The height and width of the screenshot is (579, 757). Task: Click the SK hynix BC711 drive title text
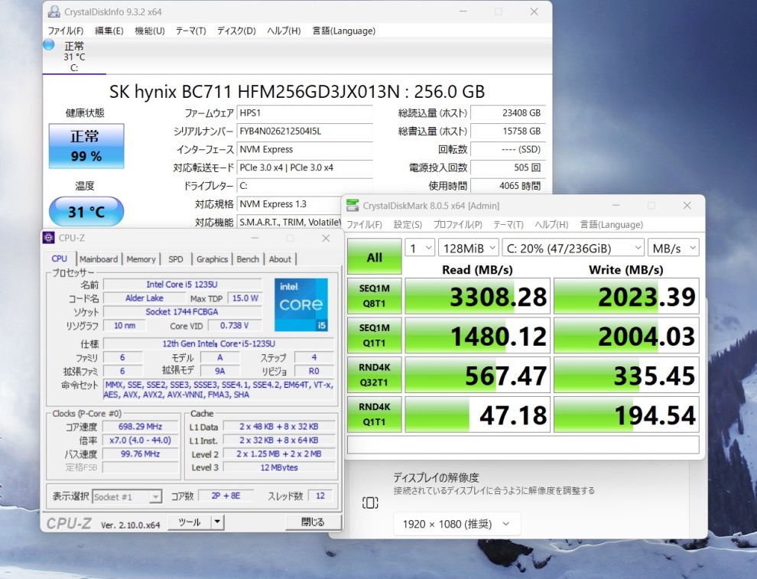[x=297, y=92]
